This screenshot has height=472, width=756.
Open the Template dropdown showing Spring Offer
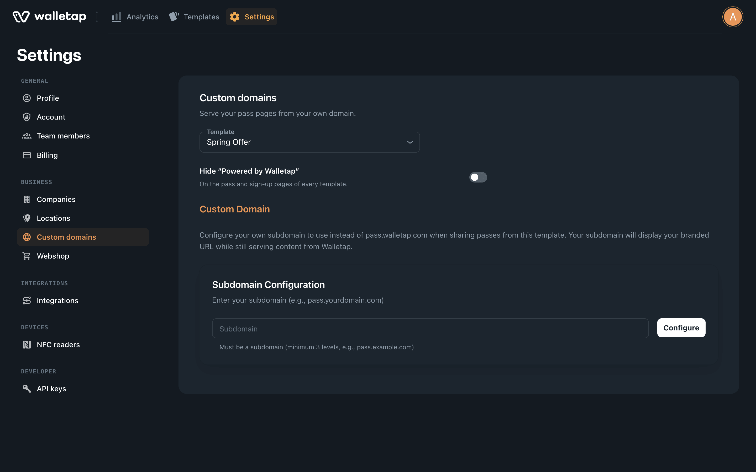click(309, 142)
